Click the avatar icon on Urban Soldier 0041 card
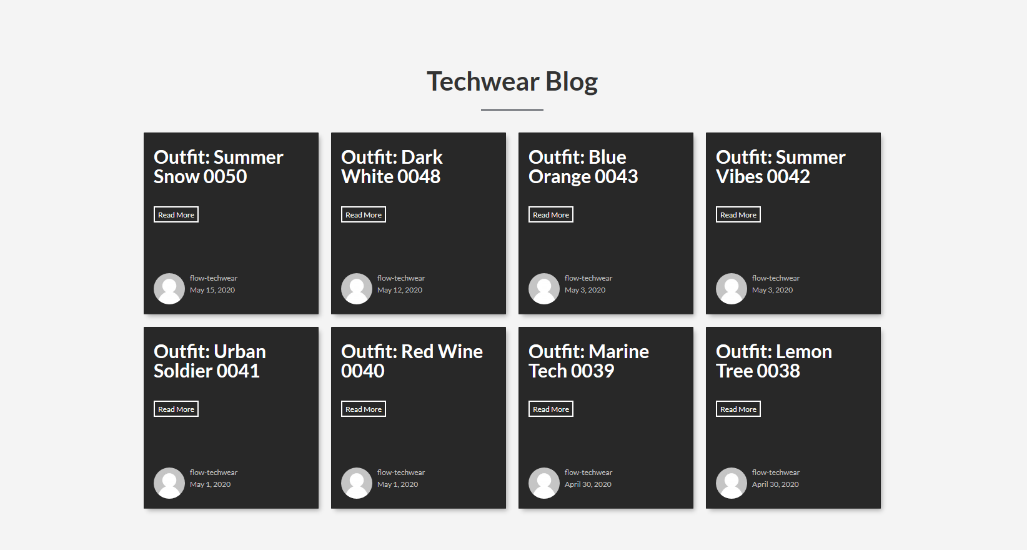 point(169,483)
